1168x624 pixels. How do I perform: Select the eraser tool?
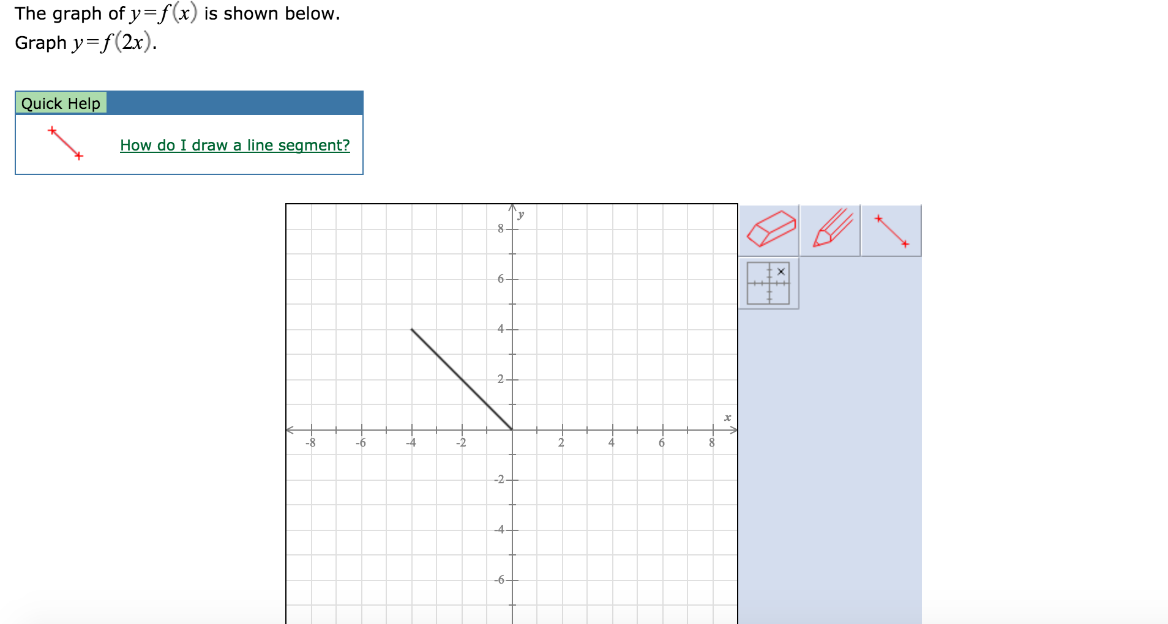[x=769, y=230]
